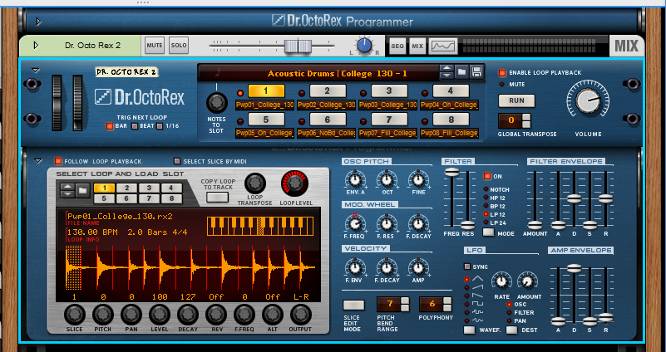The height and width of the screenshot is (352, 666).
Task: Collapse the programmer panel triangle
Action: point(38,161)
